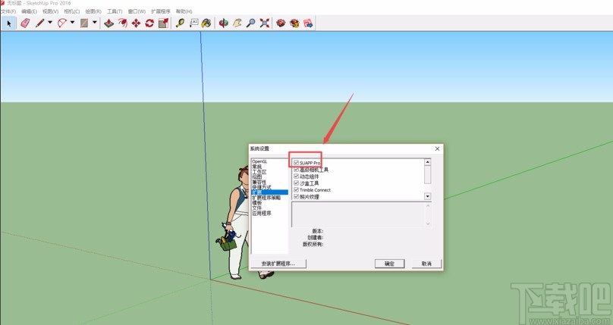
Task: Activate the Line pencil tool
Action: (40, 23)
